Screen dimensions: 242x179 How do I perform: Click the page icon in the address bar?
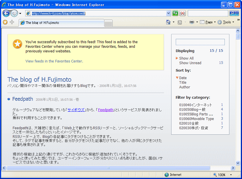(x=28, y=14)
